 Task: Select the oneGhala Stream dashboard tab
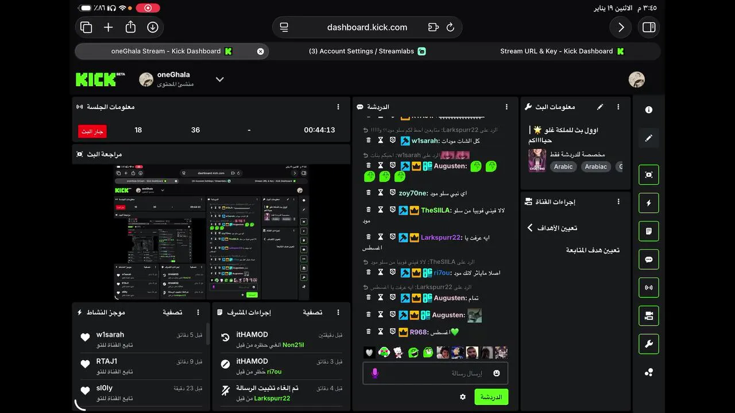tap(172, 51)
